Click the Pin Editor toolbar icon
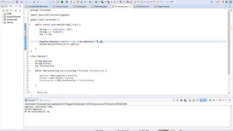This screenshot has width=233, height=131. pyautogui.click(x=171, y=2)
